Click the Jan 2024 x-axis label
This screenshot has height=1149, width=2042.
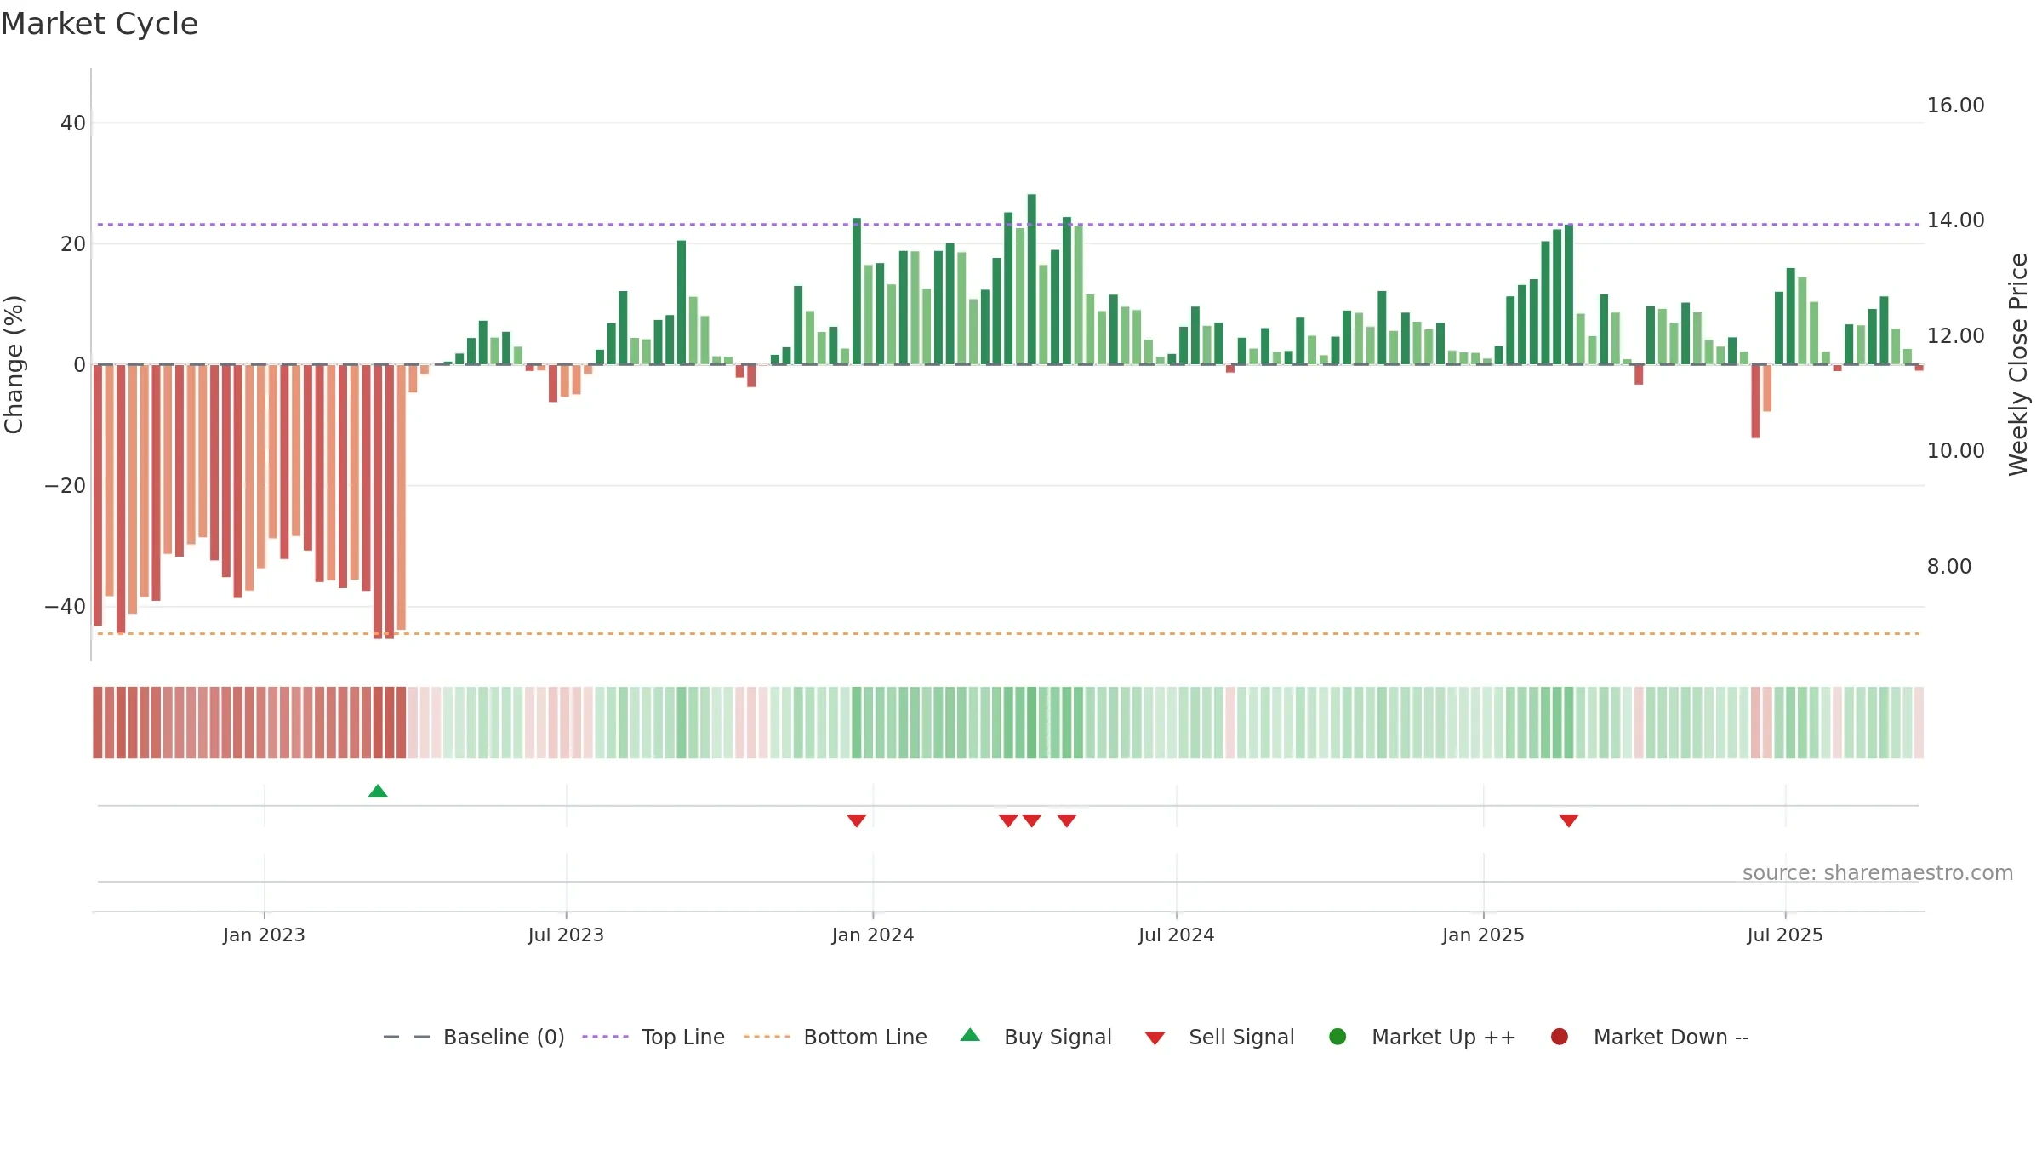[x=873, y=935]
